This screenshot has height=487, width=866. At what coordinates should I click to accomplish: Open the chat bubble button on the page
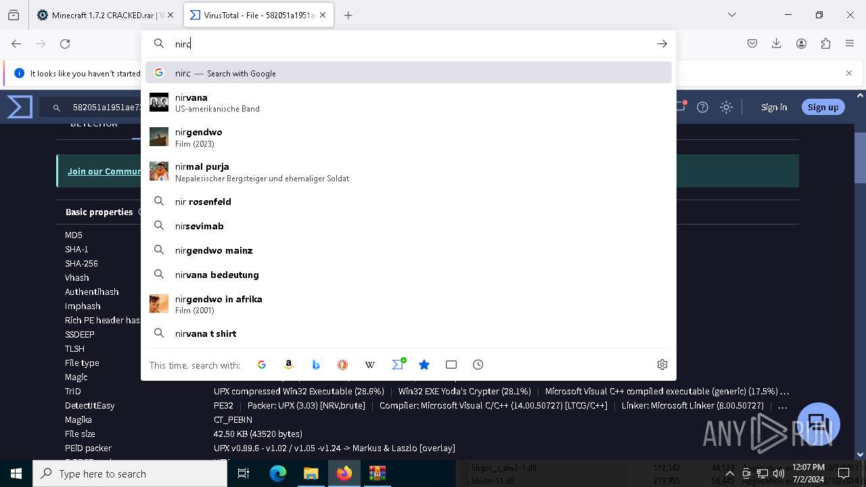(819, 424)
